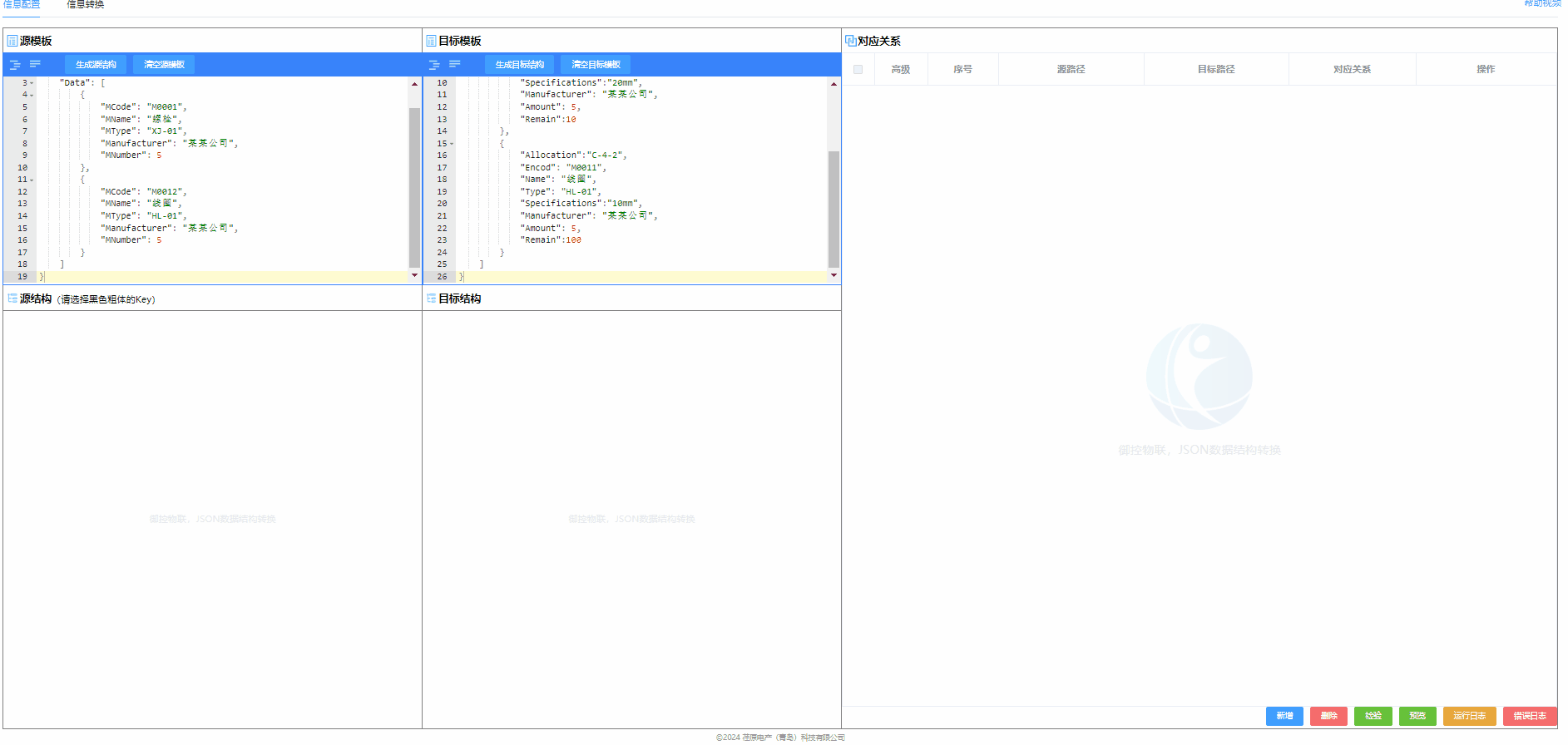Click target line "Type": "HL-01"
The width and height of the screenshot is (1568, 745).
click(x=561, y=192)
